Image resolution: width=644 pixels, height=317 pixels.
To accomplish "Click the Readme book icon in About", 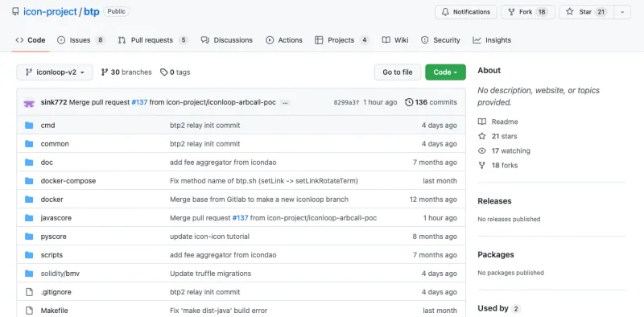I will (481, 121).
